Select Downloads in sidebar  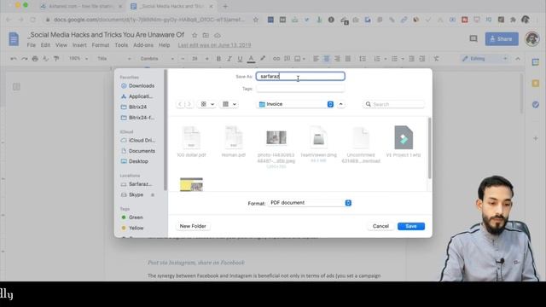[x=137, y=85]
